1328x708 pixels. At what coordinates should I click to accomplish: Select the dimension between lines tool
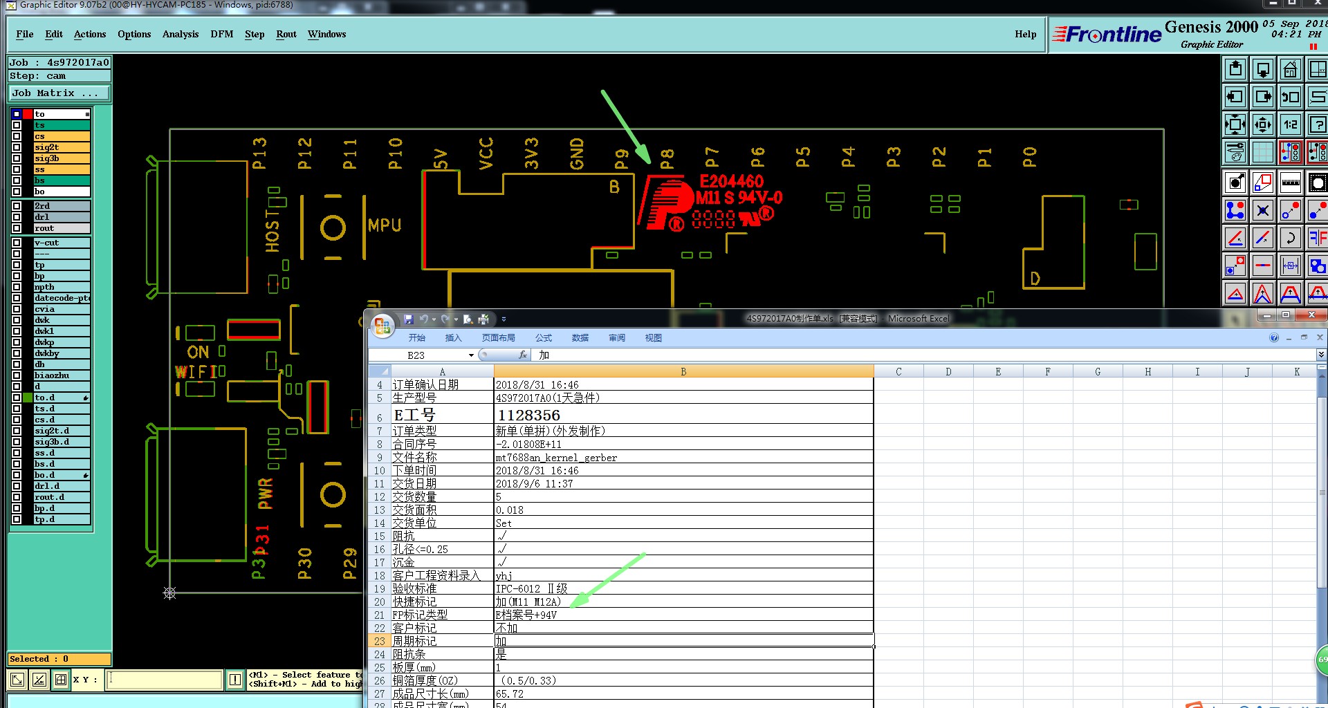click(1291, 265)
